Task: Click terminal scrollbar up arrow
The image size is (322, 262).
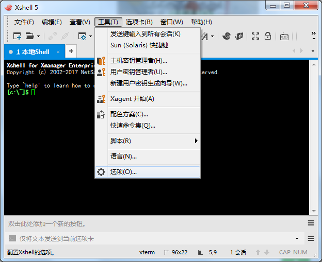Action: coord(314,64)
